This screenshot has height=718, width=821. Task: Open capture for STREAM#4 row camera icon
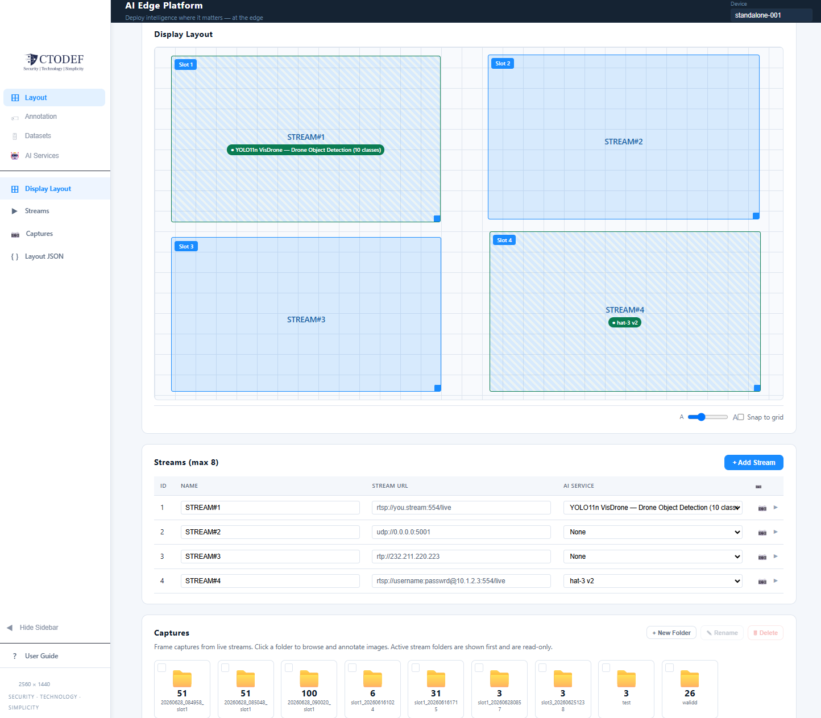[x=762, y=582]
